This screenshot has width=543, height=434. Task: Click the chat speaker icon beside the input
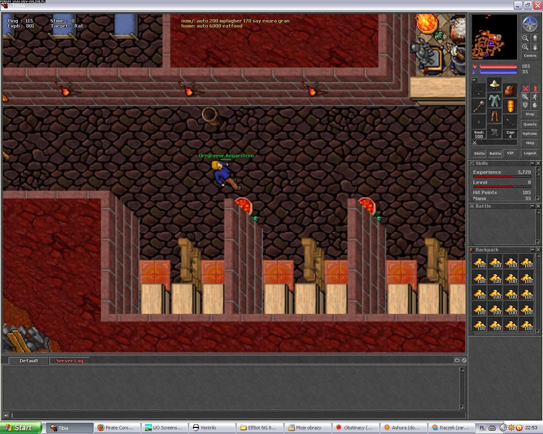click(6, 415)
